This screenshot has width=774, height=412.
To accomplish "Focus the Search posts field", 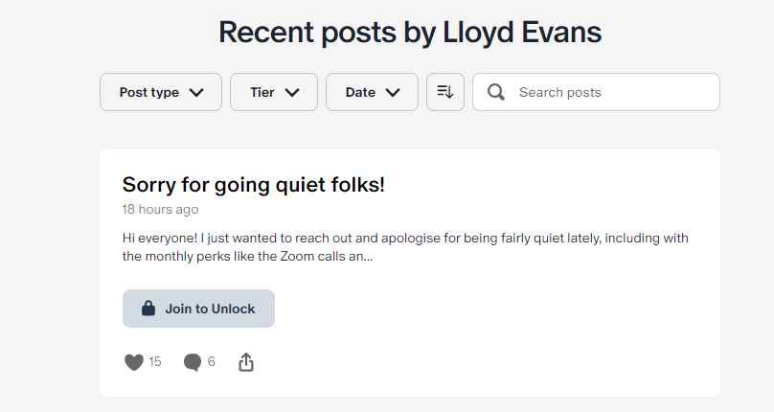I will coord(596,92).
